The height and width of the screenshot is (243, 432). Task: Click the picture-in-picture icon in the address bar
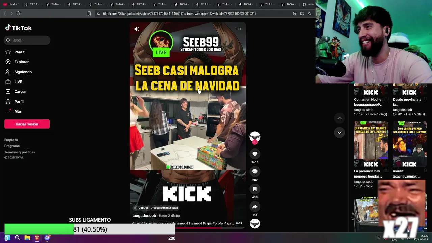(x=302, y=13)
